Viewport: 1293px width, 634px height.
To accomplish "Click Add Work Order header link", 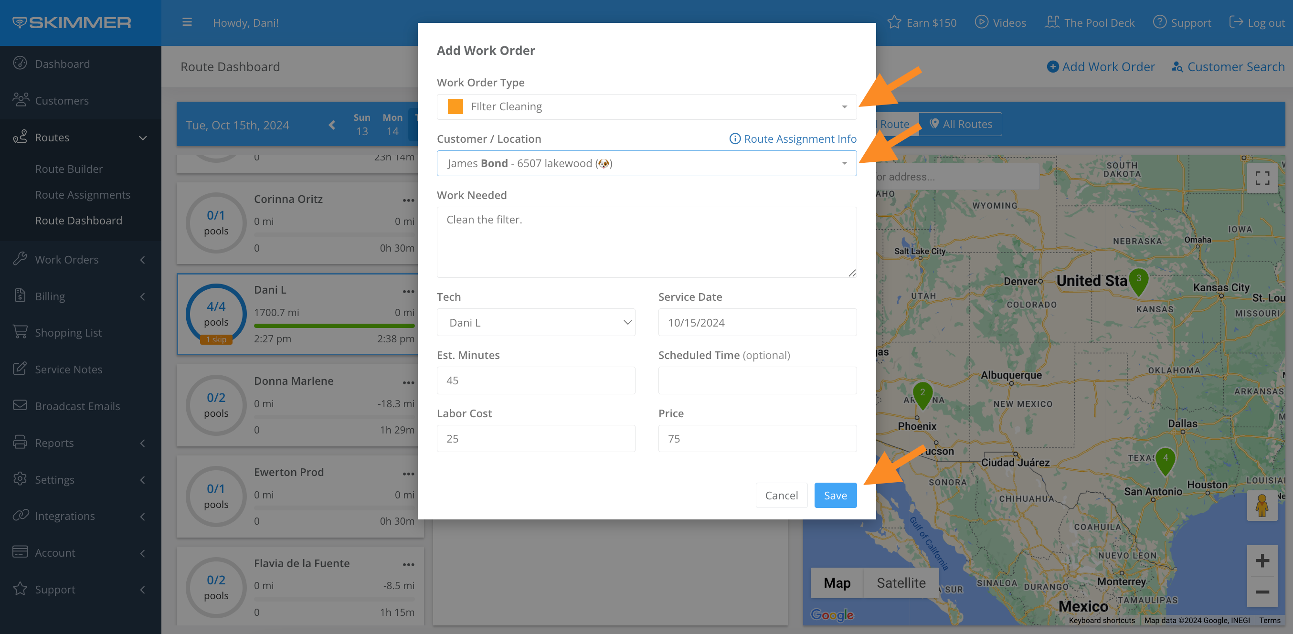I will [1101, 67].
